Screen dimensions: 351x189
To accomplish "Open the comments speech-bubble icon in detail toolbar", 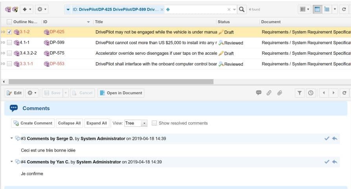I will click(x=259, y=93).
